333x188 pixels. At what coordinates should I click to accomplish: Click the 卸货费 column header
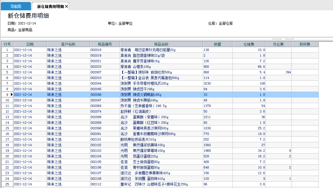[x=305, y=44]
